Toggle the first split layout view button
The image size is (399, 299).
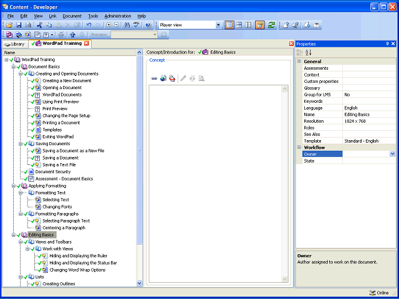(229, 25)
